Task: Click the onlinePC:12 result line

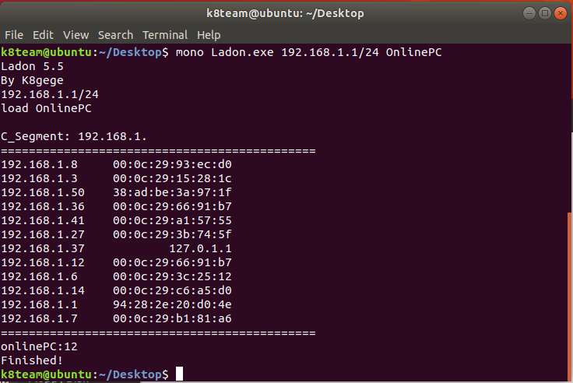Action: (39, 346)
